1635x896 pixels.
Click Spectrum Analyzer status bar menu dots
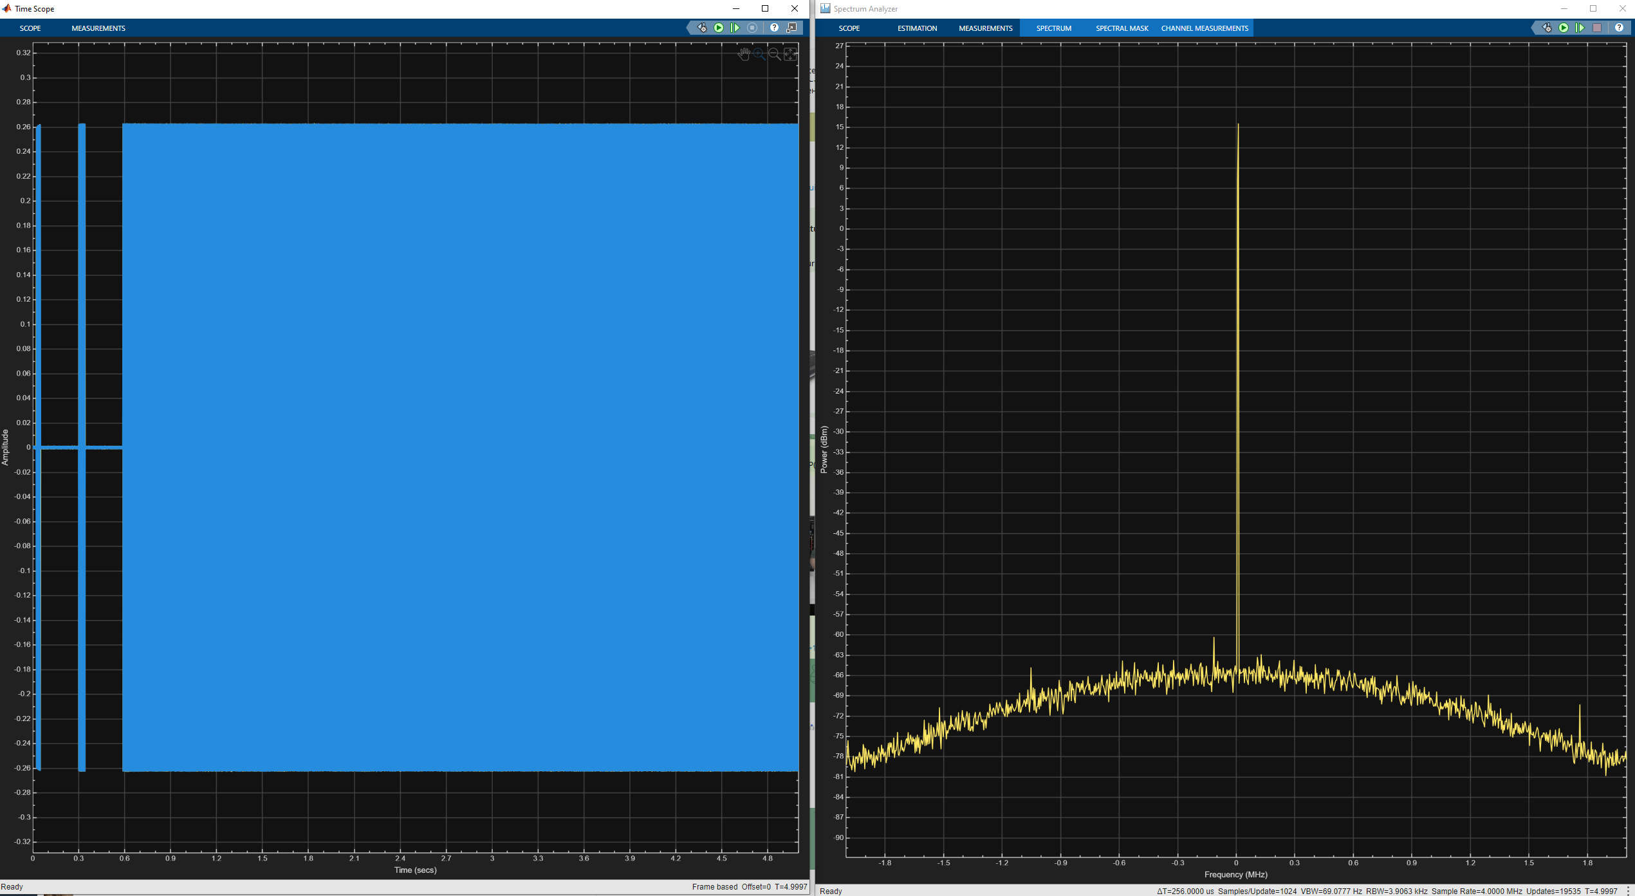(x=1628, y=891)
